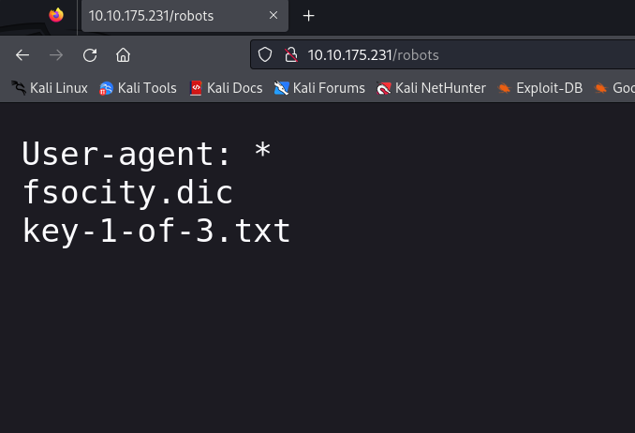Screen dimensions: 635x433
Task: Open a new tab with plus
Action: (308, 16)
